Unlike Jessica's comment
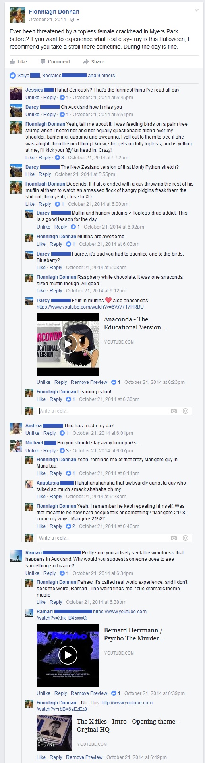 pos(32,98)
